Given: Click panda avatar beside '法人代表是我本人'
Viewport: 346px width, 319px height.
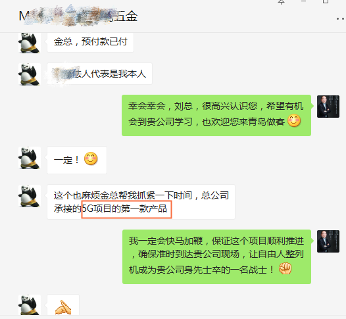Looking at the screenshot, I should pyautogui.click(x=30, y=74).
